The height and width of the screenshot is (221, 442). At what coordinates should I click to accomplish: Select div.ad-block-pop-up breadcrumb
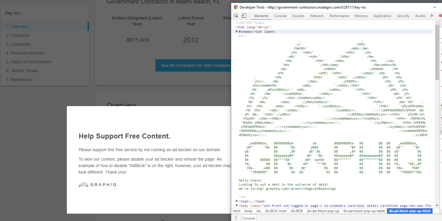point(323,211)
